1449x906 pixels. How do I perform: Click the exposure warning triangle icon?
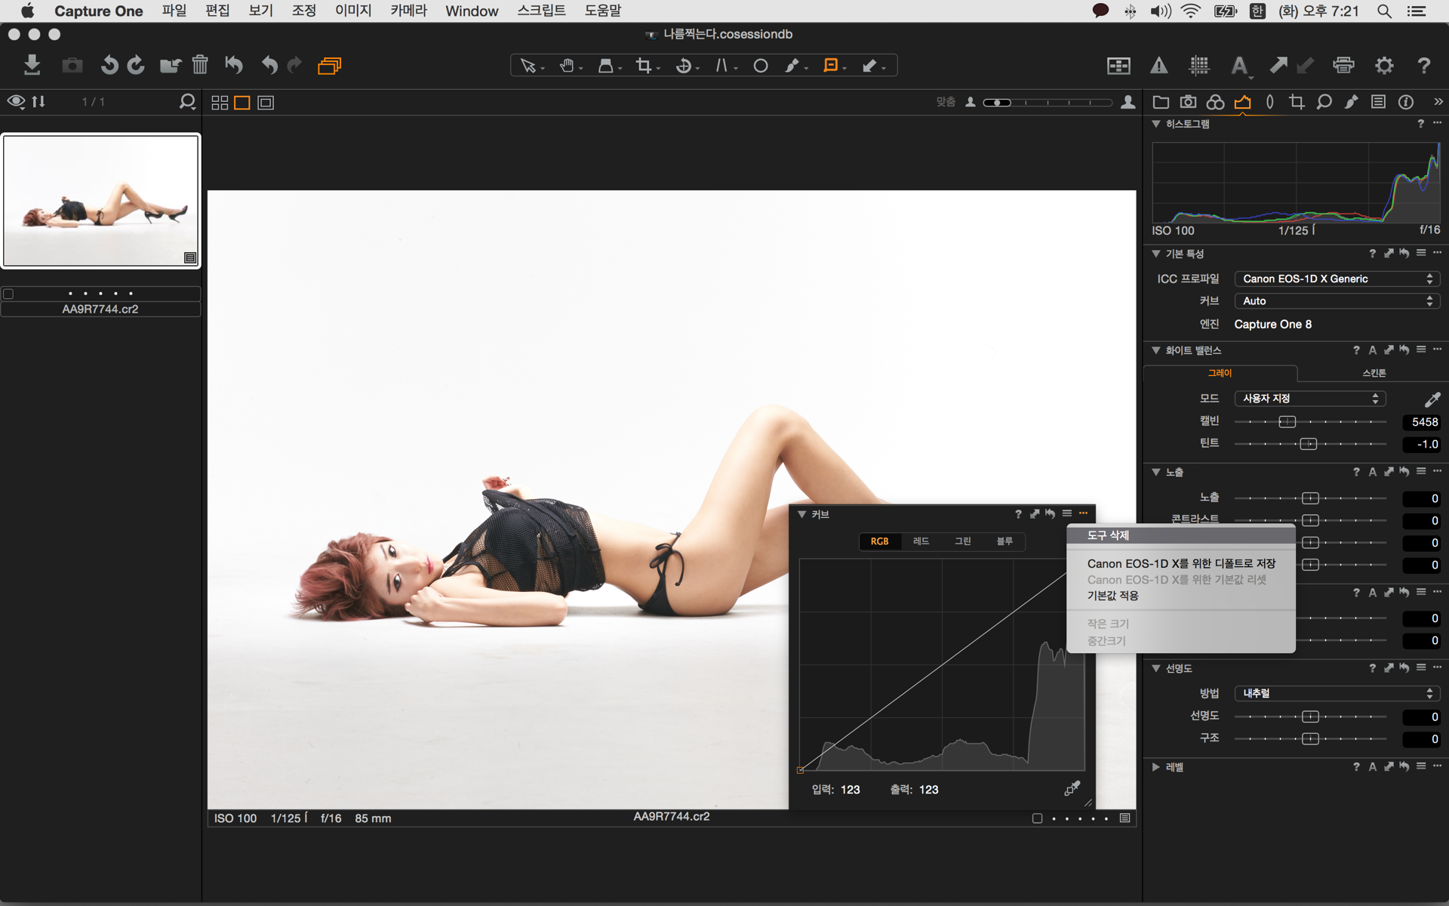coord(1158,66)
